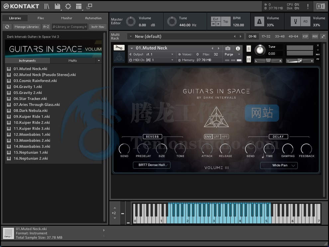This screenshot has height=247, width=329.
Task: Click the save floppy disk icon
Action: [x=57, y=6]
